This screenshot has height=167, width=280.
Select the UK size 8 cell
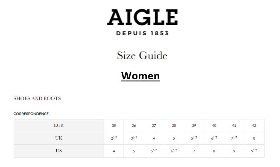coord(254,138)
